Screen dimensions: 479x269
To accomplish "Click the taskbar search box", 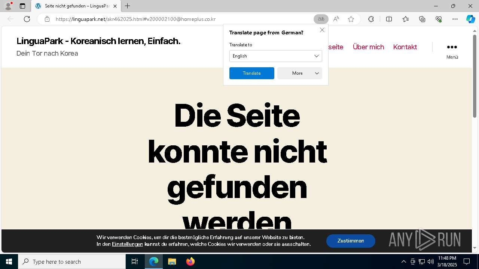I will tap(72, 262).
